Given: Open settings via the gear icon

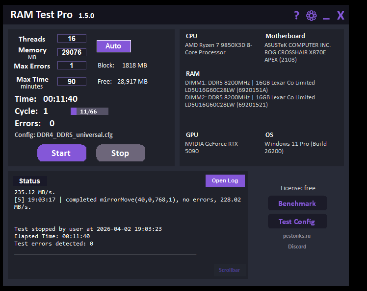Looking at the screenshot, I should click(311, 16).
